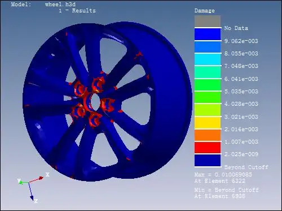Click the 3.021e-003 legend value
The image size is (282, 211).
[x=241, y=117]
